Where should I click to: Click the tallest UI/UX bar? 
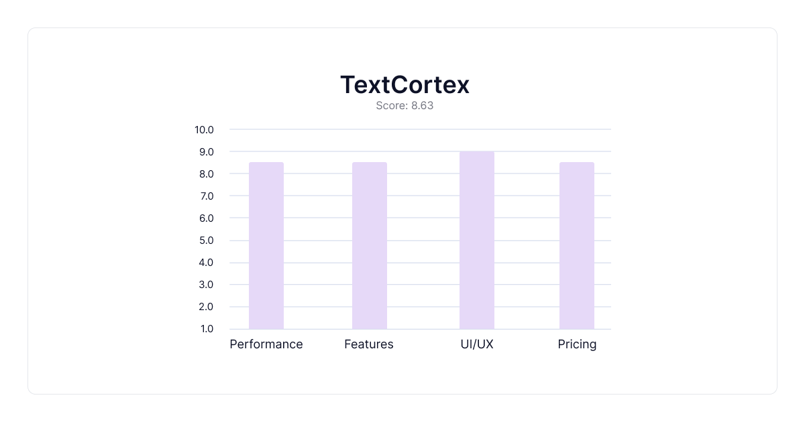[477, 240]
